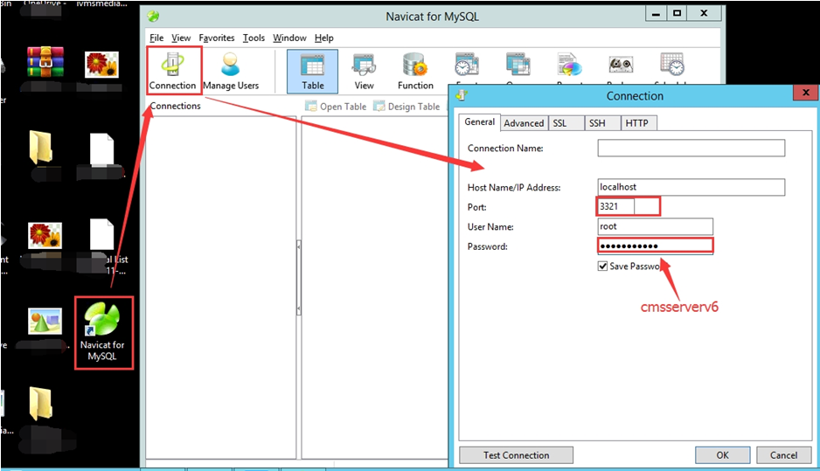
Task: Open flower image icon beside WinRAR
Action: [101, 65]
